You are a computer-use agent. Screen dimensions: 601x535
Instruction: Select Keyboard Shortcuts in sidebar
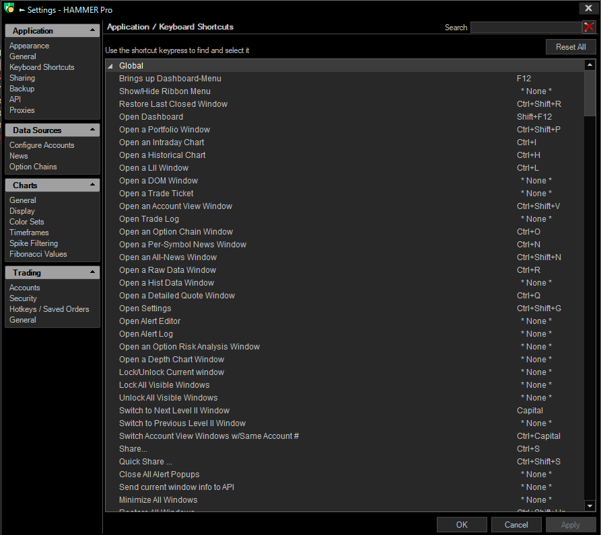click(x=42, y=67)
